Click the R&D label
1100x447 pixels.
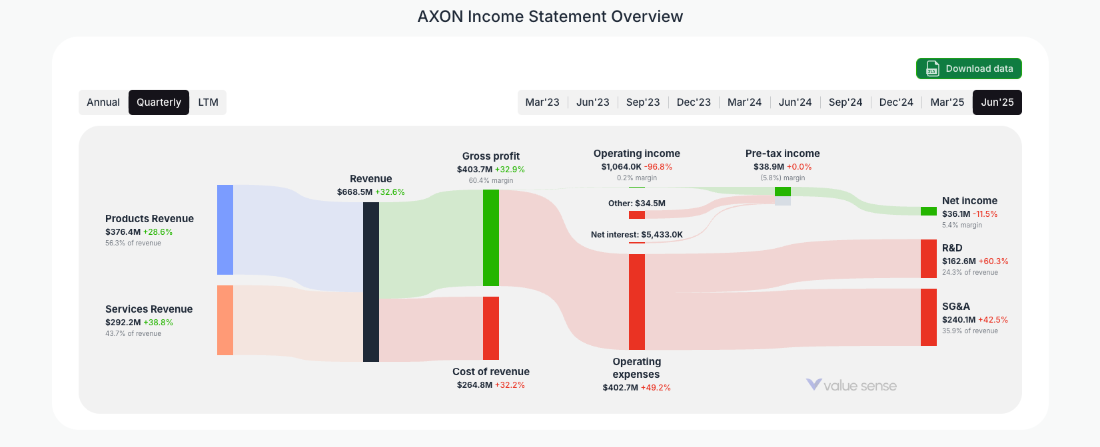coord(952,248)
